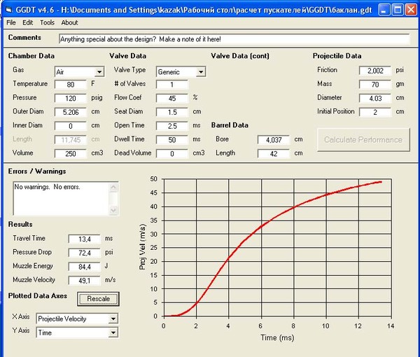The image size is (420, 357).
Task: Open the Tools menu
Action: pyautogui.click(x=47, y=22)
